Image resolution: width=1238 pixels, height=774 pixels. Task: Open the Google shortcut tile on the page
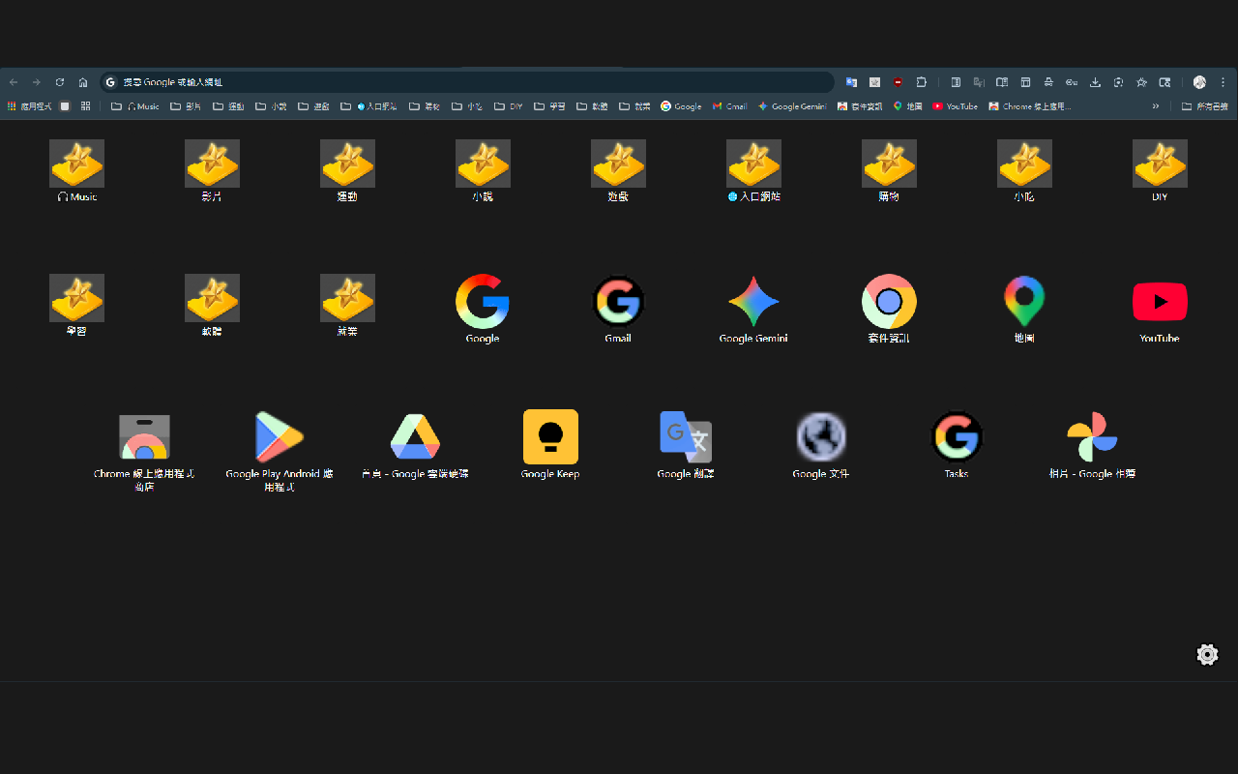[483, 309]
